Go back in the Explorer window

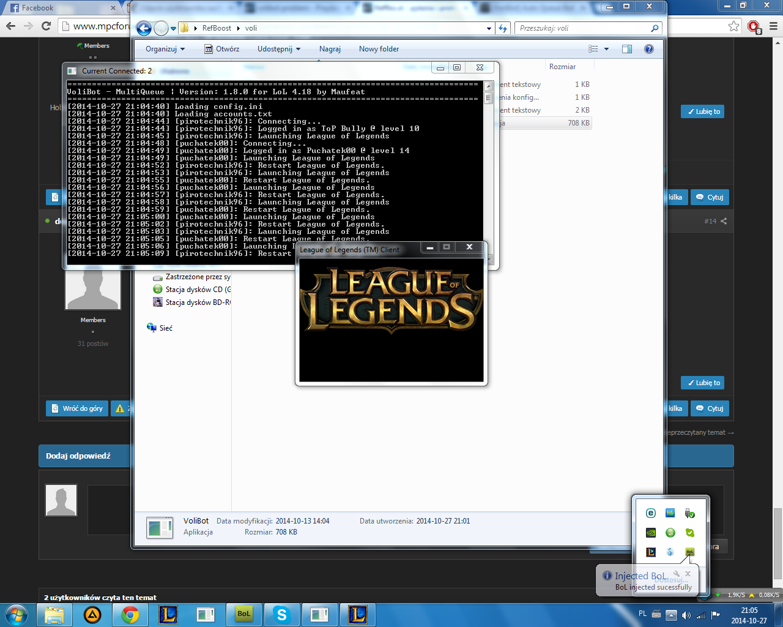144,28
